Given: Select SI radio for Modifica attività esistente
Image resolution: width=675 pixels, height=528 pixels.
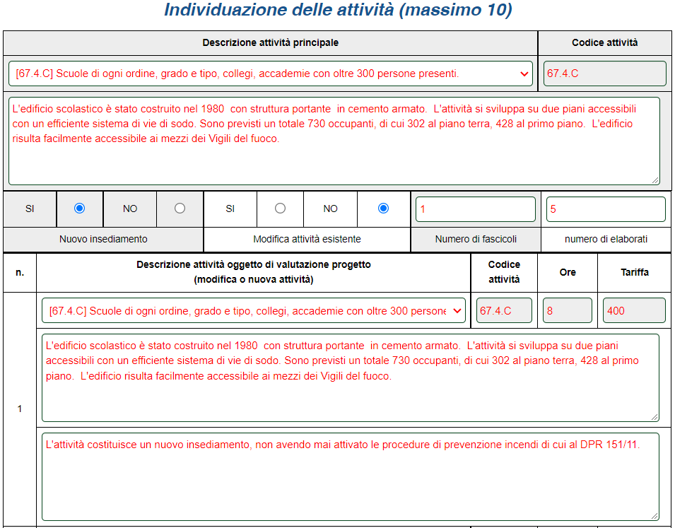Looking at the screenshot, I should (x=280, y=209).
